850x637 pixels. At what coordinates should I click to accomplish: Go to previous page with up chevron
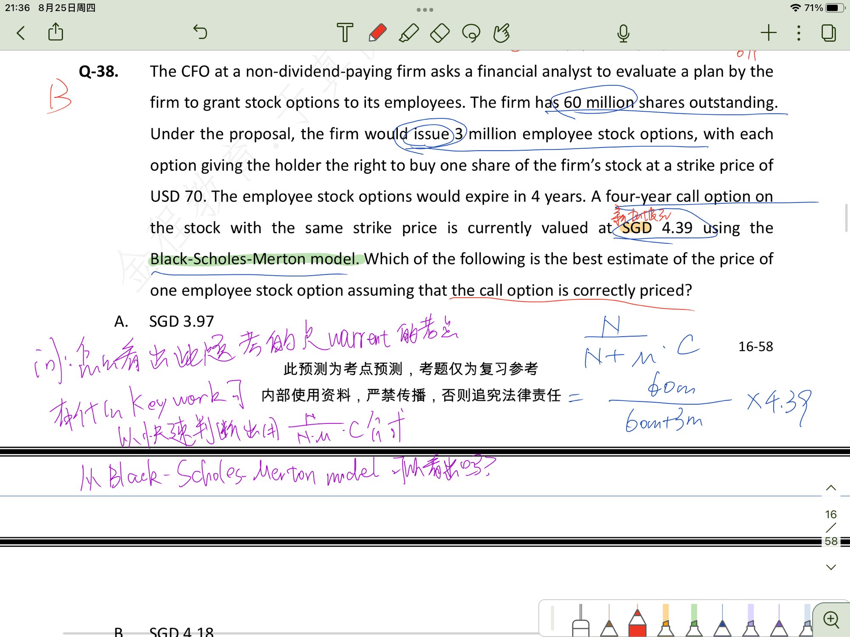coord(831,488)
